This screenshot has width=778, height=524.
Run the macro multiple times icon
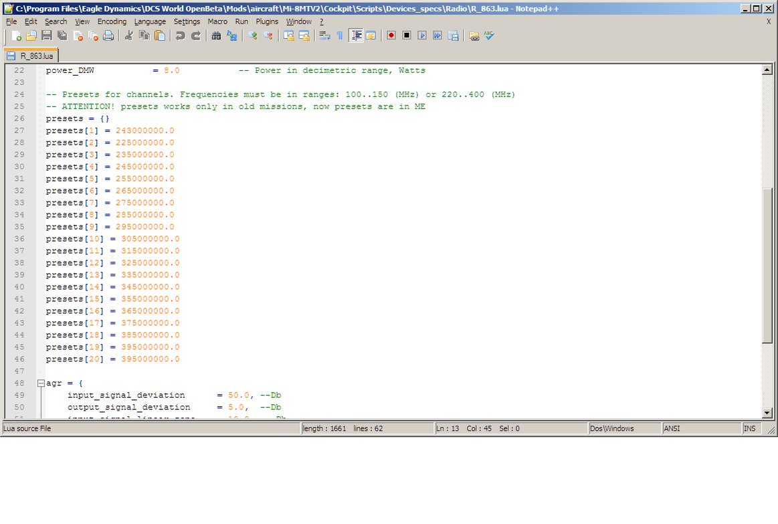(437, 35)
